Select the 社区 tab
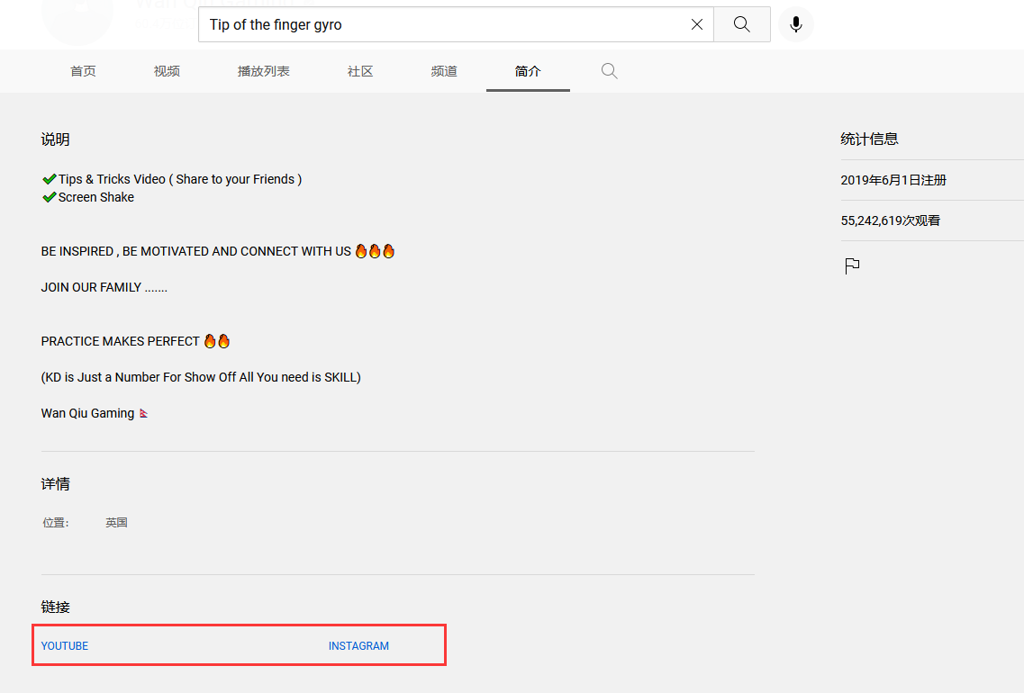This screenshot has height=693, width=1024. pyautogui.click(x=360, y=71)
